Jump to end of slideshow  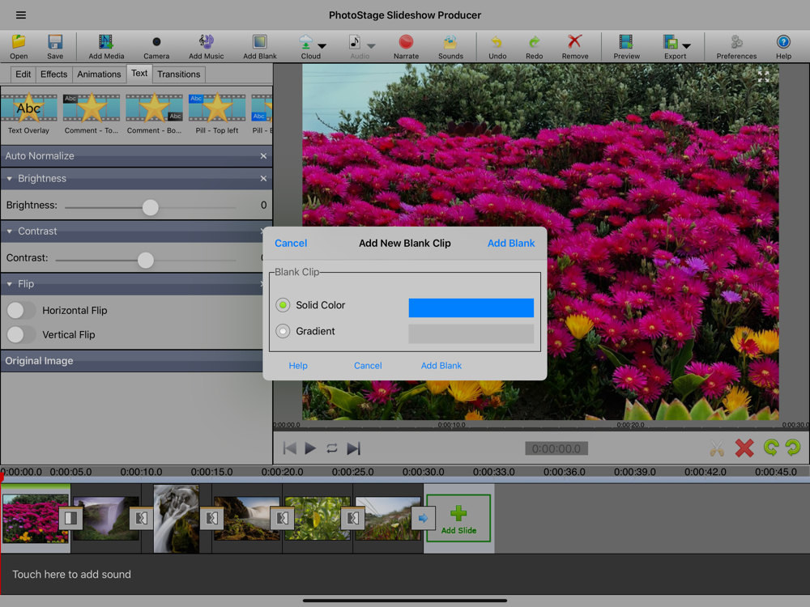pyautogui.click(x=353, y=448)
